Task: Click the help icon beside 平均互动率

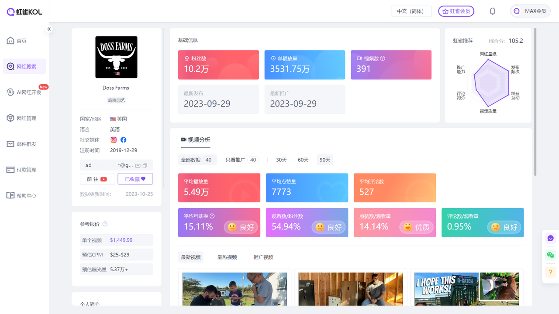Action: point(212,216)
